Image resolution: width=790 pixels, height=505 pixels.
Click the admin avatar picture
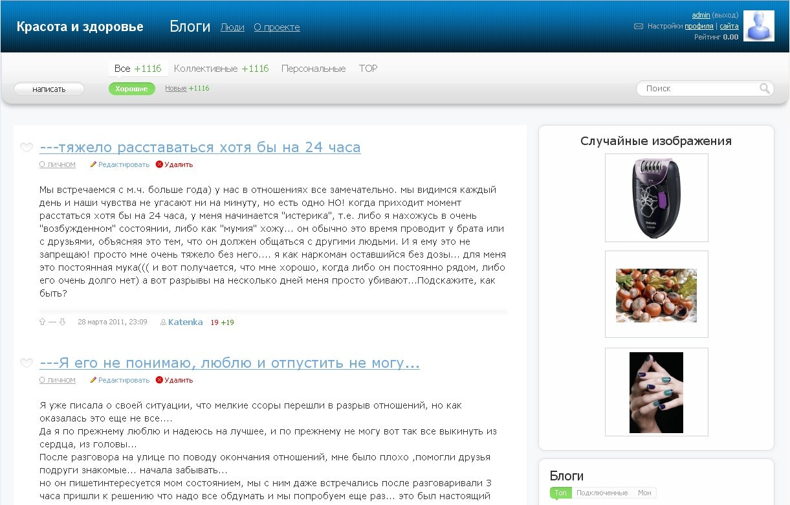[x=759, y=26]
